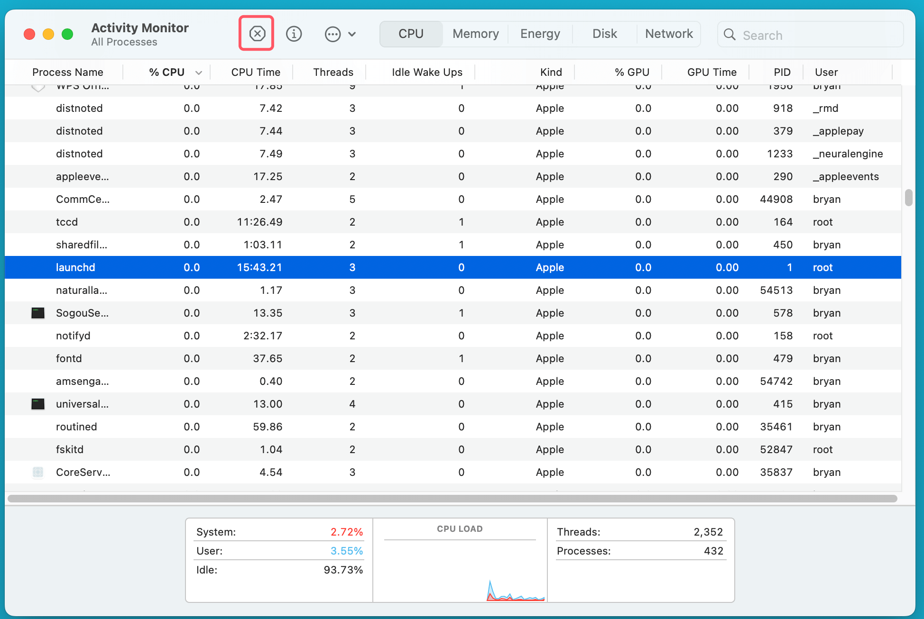
Task: Click the SogouSe... process icon
Action: click(38, 313)
